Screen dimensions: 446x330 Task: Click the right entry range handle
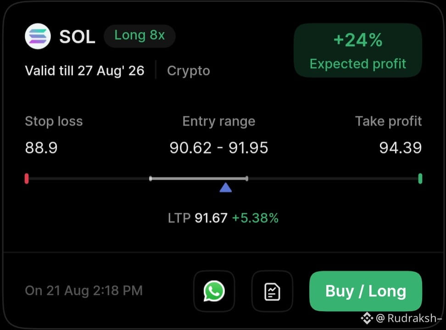click(x=247, y=178)
